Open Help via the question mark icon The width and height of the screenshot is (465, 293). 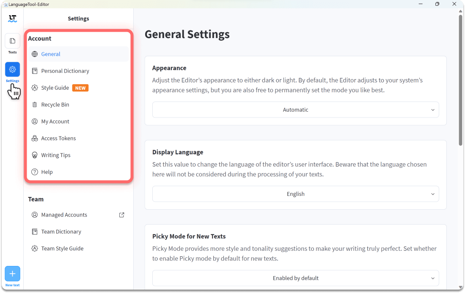tap(35, 172)
